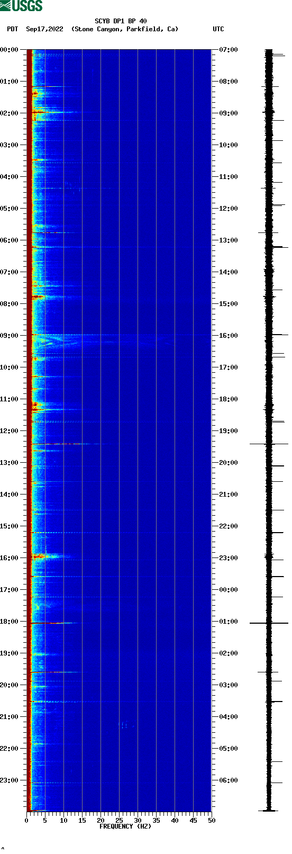Click the seismogram spike near 19:25 UTC
Screen dimensions: 292x854
tap(269, 444)
